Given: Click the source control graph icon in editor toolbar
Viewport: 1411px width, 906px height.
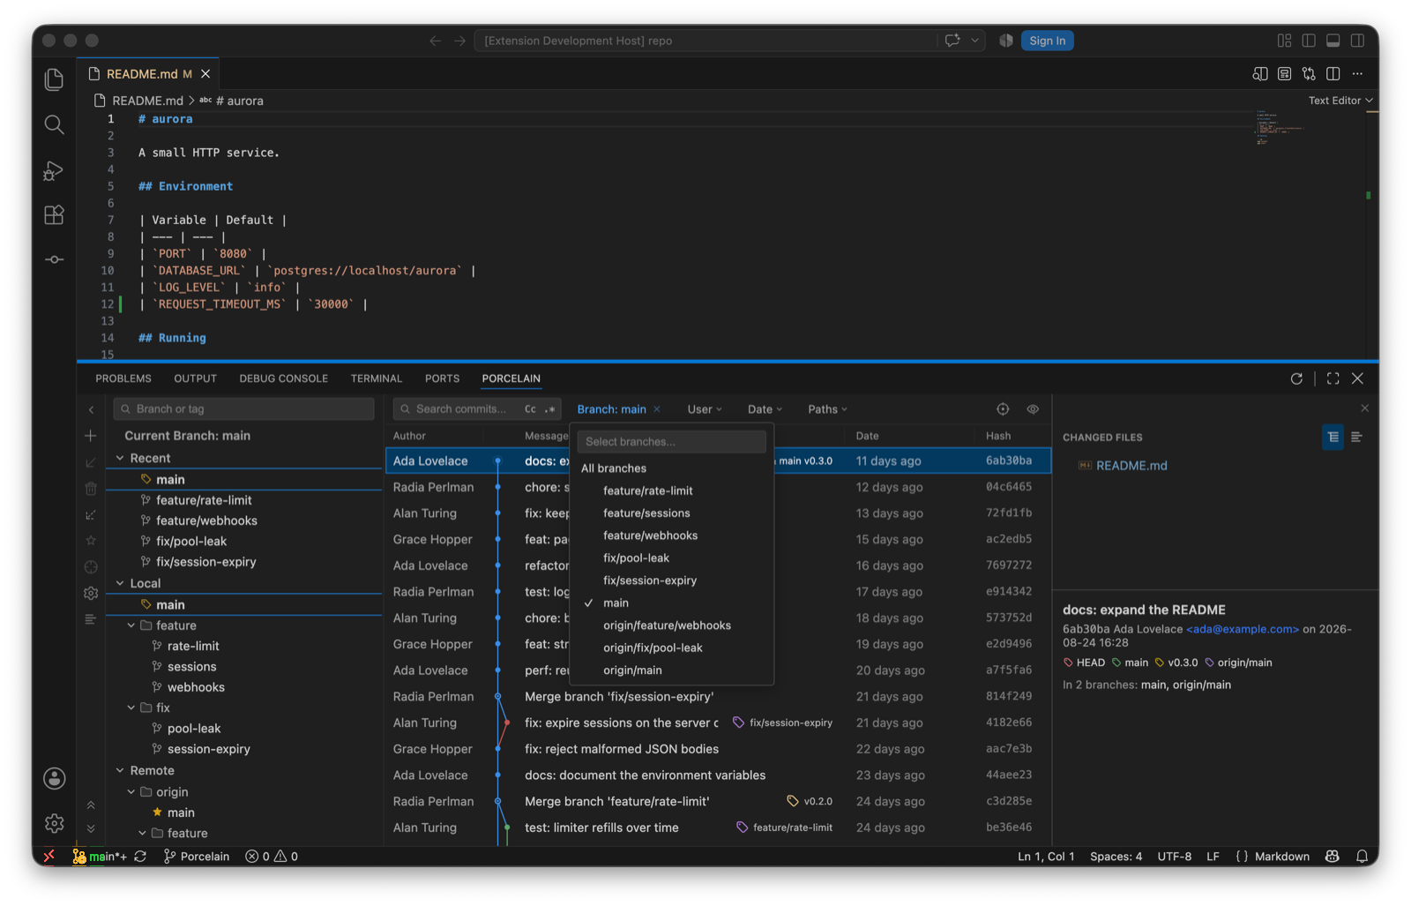Looking at the screenshot, I should (x=1309, y=74).
